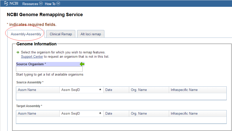Viewport: 232px width, 131px height.
Task: Select the Alt loci remap tab
Action: (x=90, y=34)
